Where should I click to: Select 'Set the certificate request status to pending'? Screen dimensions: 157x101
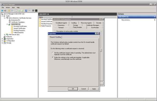tap(53, 53)
